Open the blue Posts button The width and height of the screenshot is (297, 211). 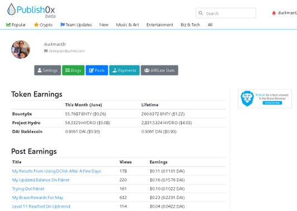pyautogui.click(x=97, y=70)
